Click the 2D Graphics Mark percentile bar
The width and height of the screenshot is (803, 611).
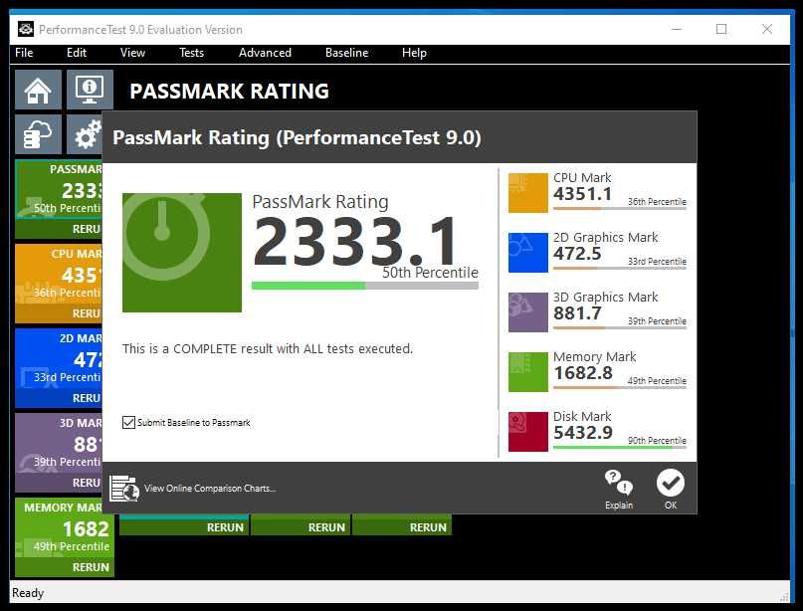click(620, 268)
